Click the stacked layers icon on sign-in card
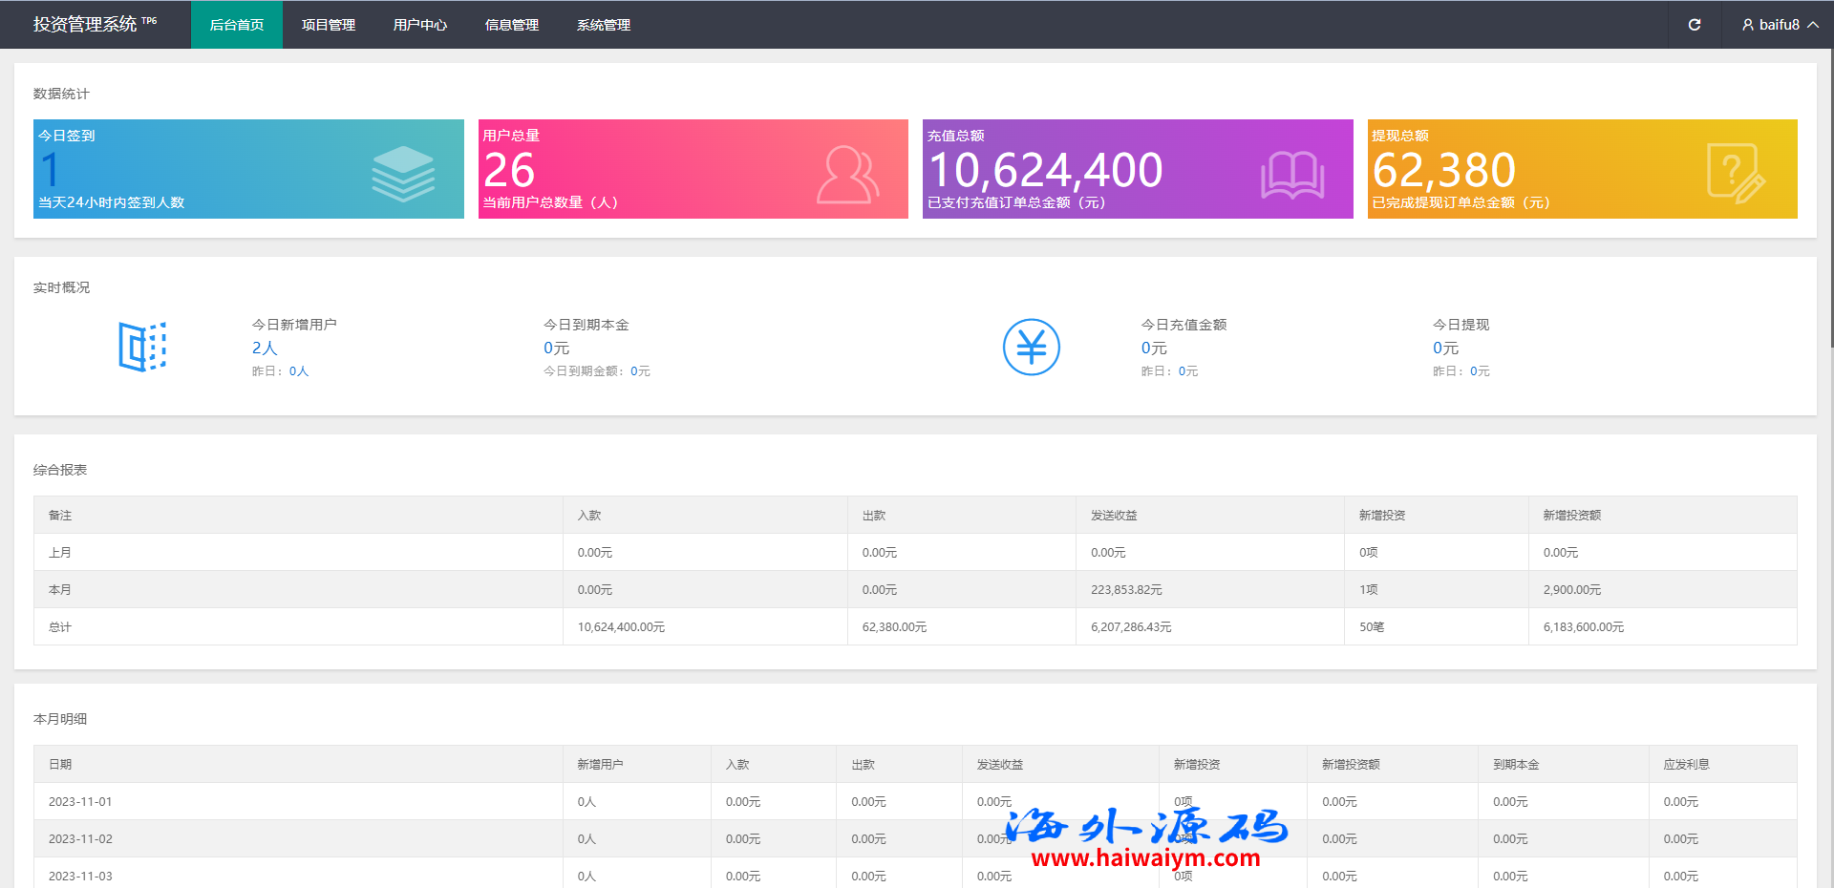 click(403, 174)
